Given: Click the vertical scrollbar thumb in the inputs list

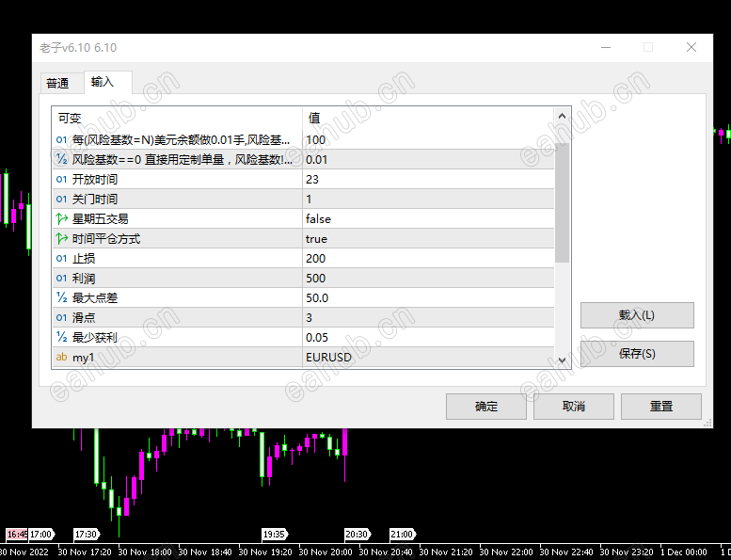Looking at the screenshot, I should [562, 202].
